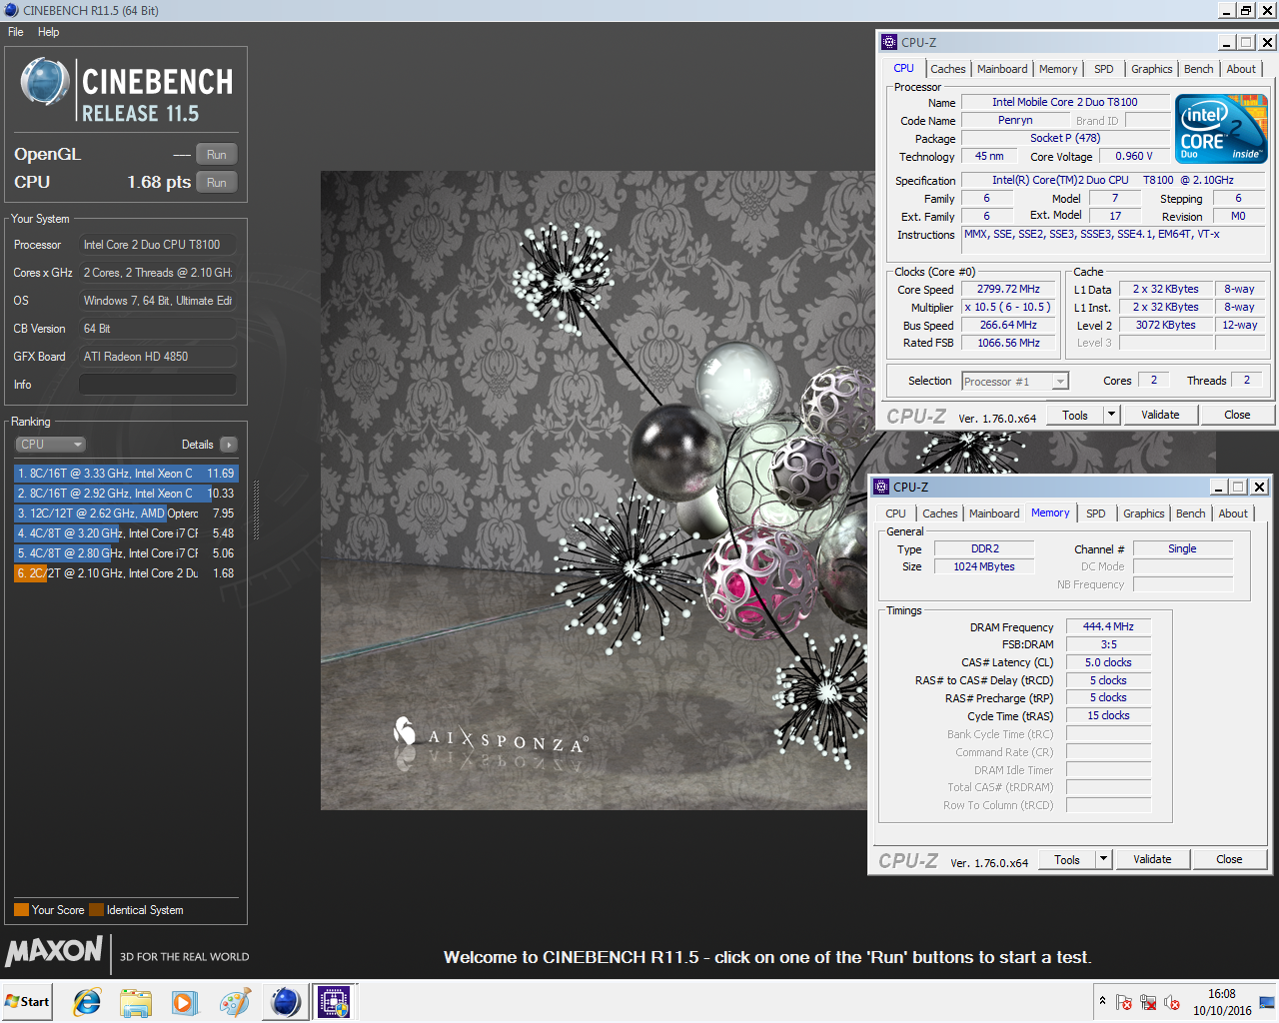Screen dimensions: 1279x1023
Task: Click the MAXON logo
Action: 54,951
